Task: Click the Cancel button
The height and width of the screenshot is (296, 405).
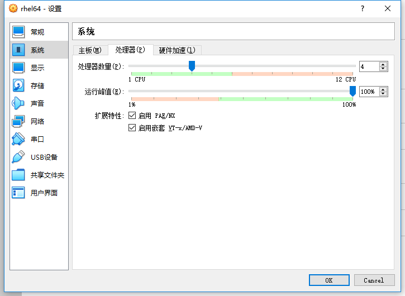Action: tap(374, 280)
